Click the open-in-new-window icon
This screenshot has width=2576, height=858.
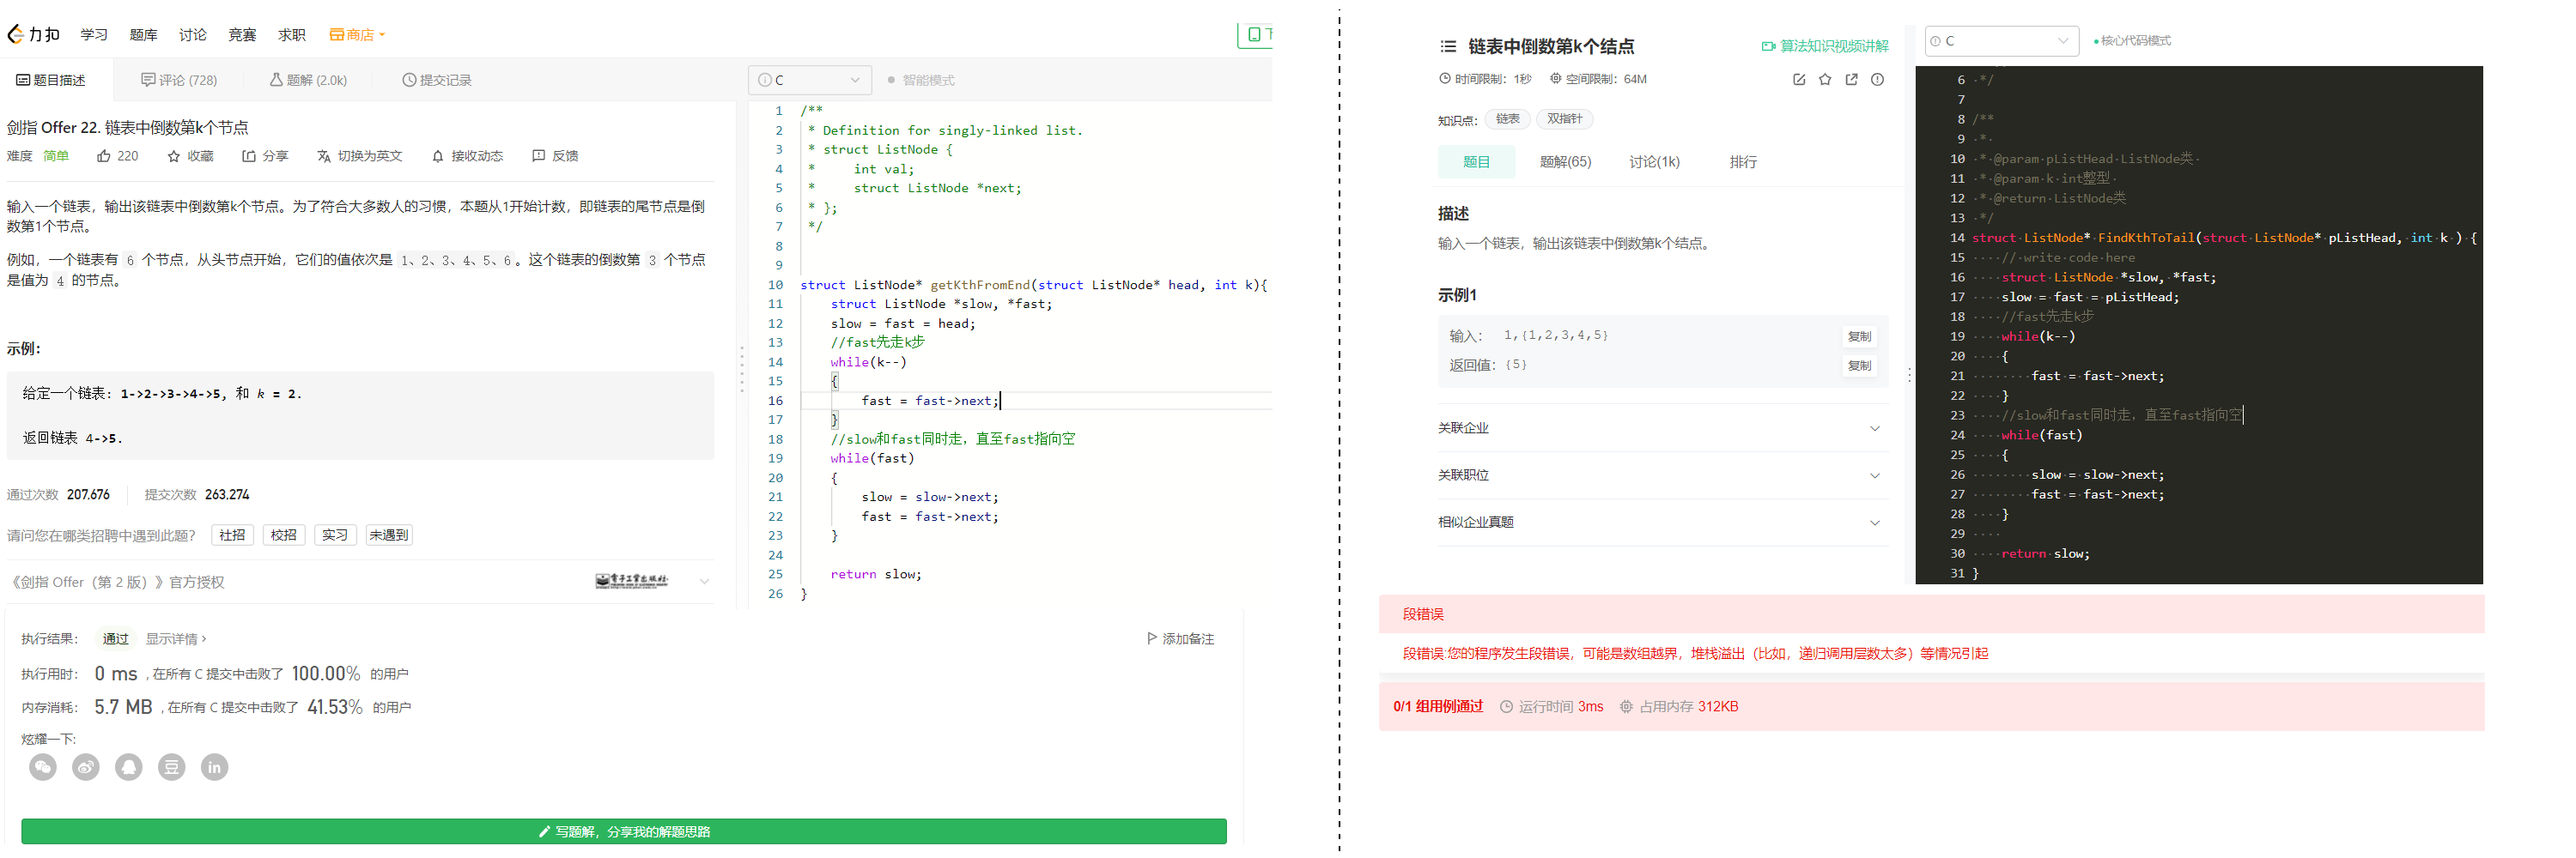click(x=1851, y=80)
